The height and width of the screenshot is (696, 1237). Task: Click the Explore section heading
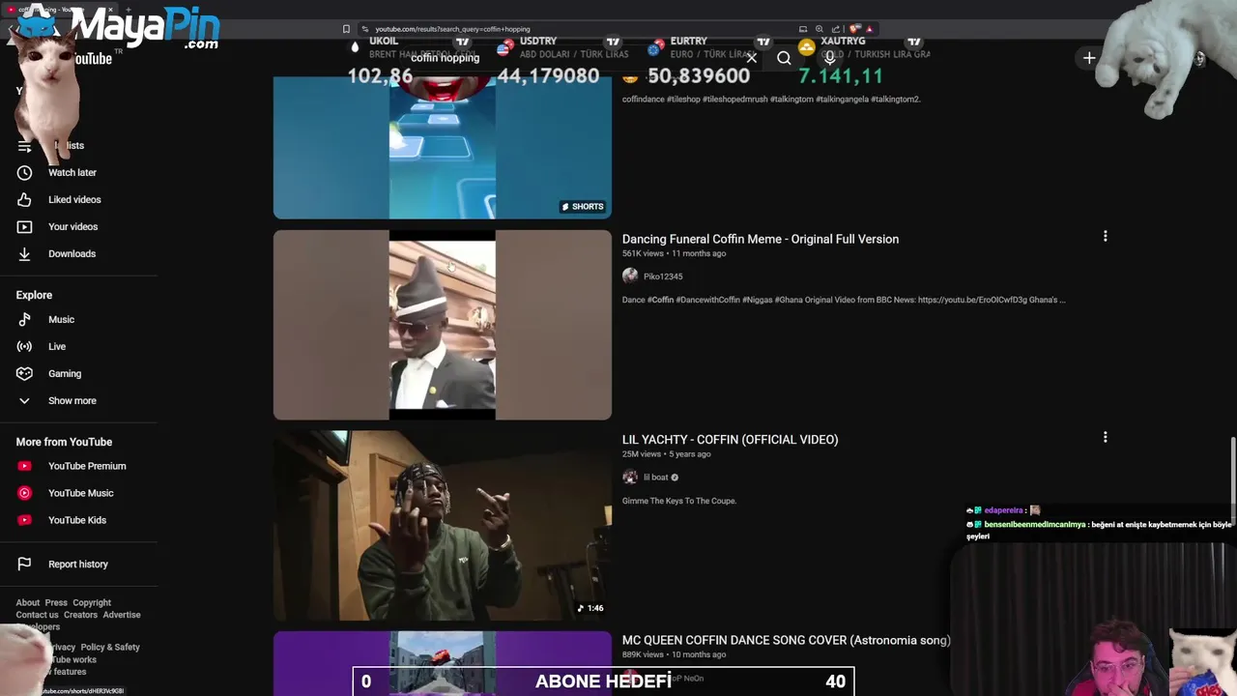34,295
